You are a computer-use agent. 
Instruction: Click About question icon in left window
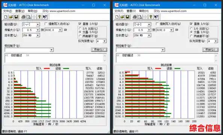(x=39, y=17)
